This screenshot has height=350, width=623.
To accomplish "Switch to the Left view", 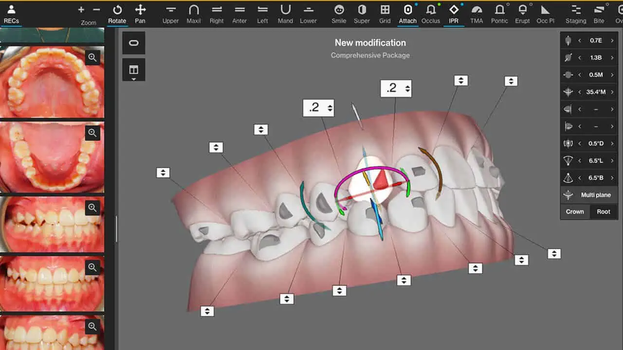I will (x=262, y=12).
